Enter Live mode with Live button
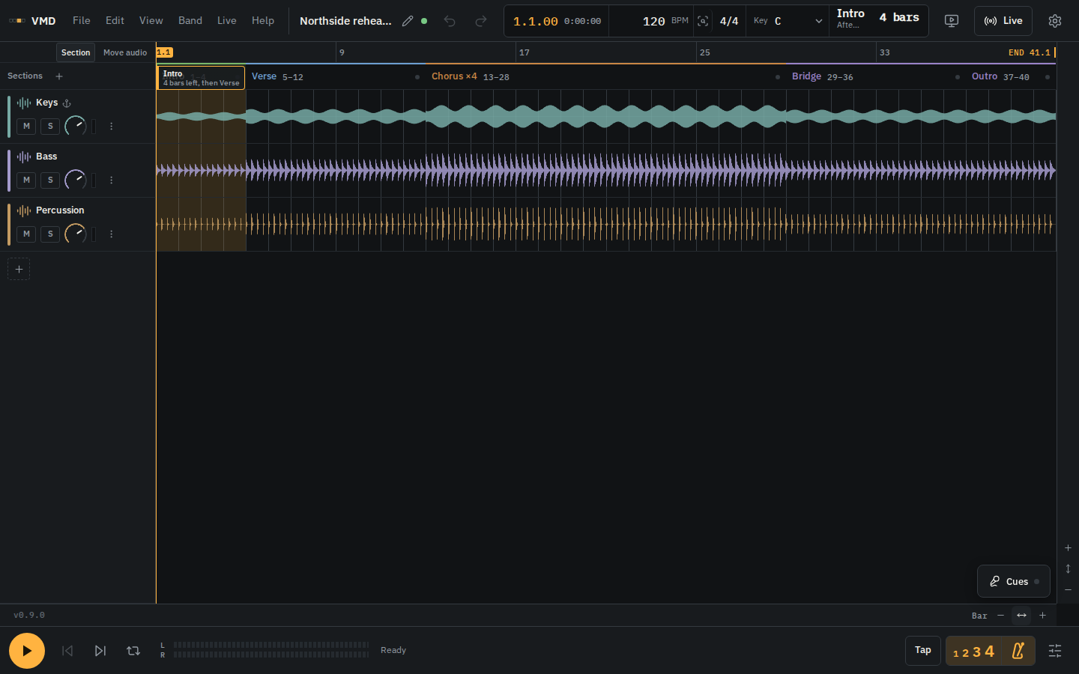This screenshot has height=674, width=1079. click(x=1003, y=21)
